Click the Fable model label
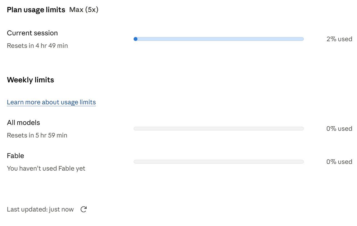This screenshot has width=357, height=226. point(16,156)
